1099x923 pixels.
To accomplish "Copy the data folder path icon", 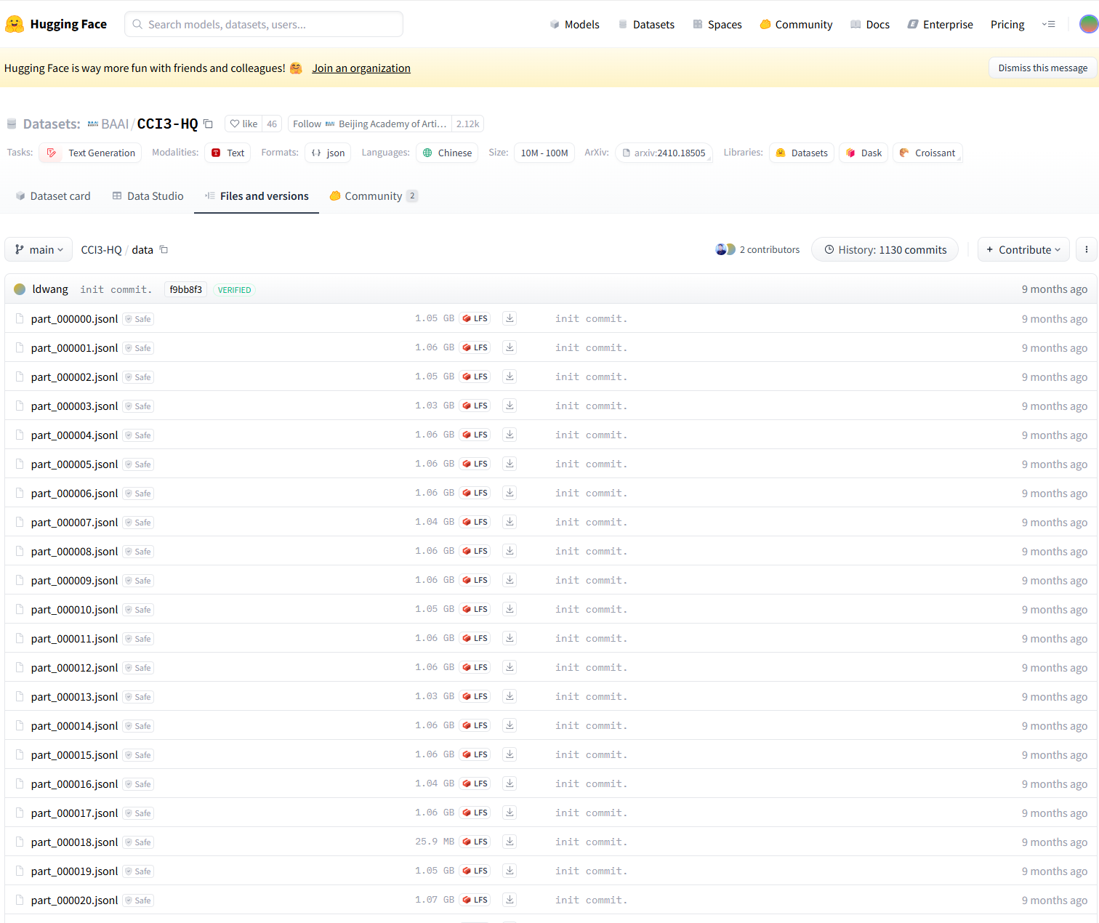I will pyautogui.click(x=164, y=249).
